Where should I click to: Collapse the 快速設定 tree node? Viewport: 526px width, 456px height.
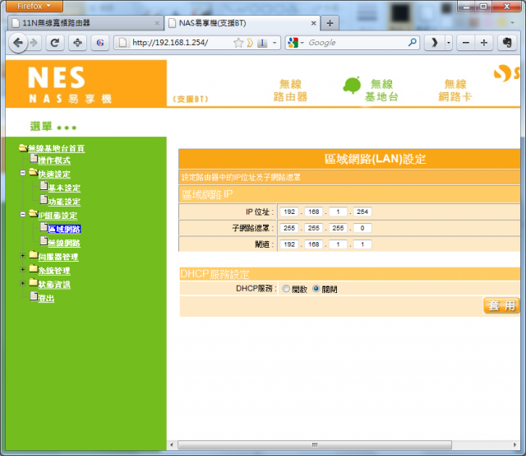pyautogui.click(x=23, y=173)
